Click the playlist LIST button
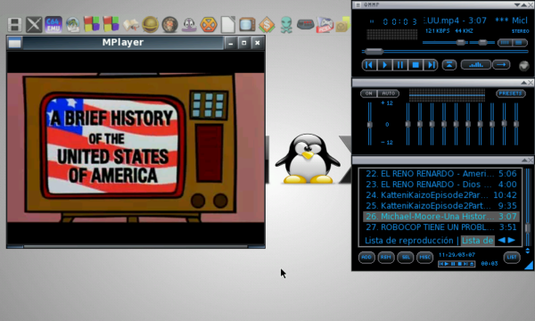Screen dimensions: 535x321 (512, 257)
